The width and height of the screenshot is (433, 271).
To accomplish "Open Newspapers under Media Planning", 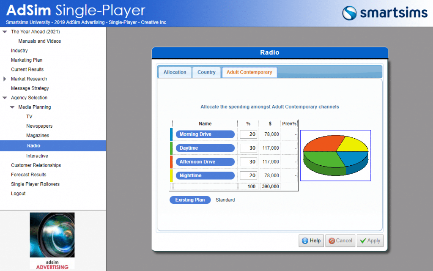I will pyautogui.click(x=39, y=126).
